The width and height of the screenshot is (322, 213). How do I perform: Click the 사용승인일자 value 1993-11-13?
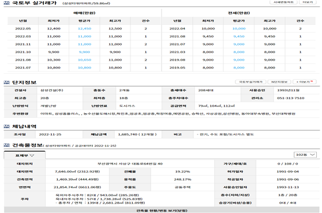pyautogui.click(x=288, y=187)
